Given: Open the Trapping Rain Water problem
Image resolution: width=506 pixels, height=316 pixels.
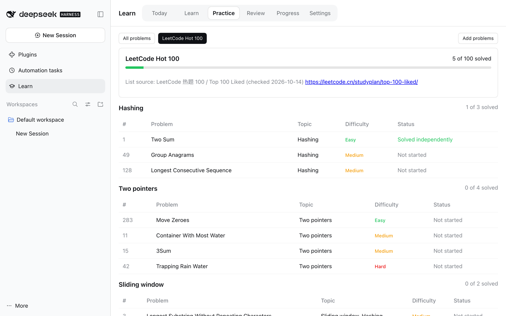Looking at the screenshot, I should pos(182,266).
